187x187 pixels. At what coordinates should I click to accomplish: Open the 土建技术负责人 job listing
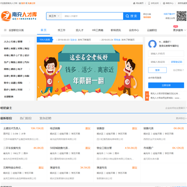tap(12, 128)
